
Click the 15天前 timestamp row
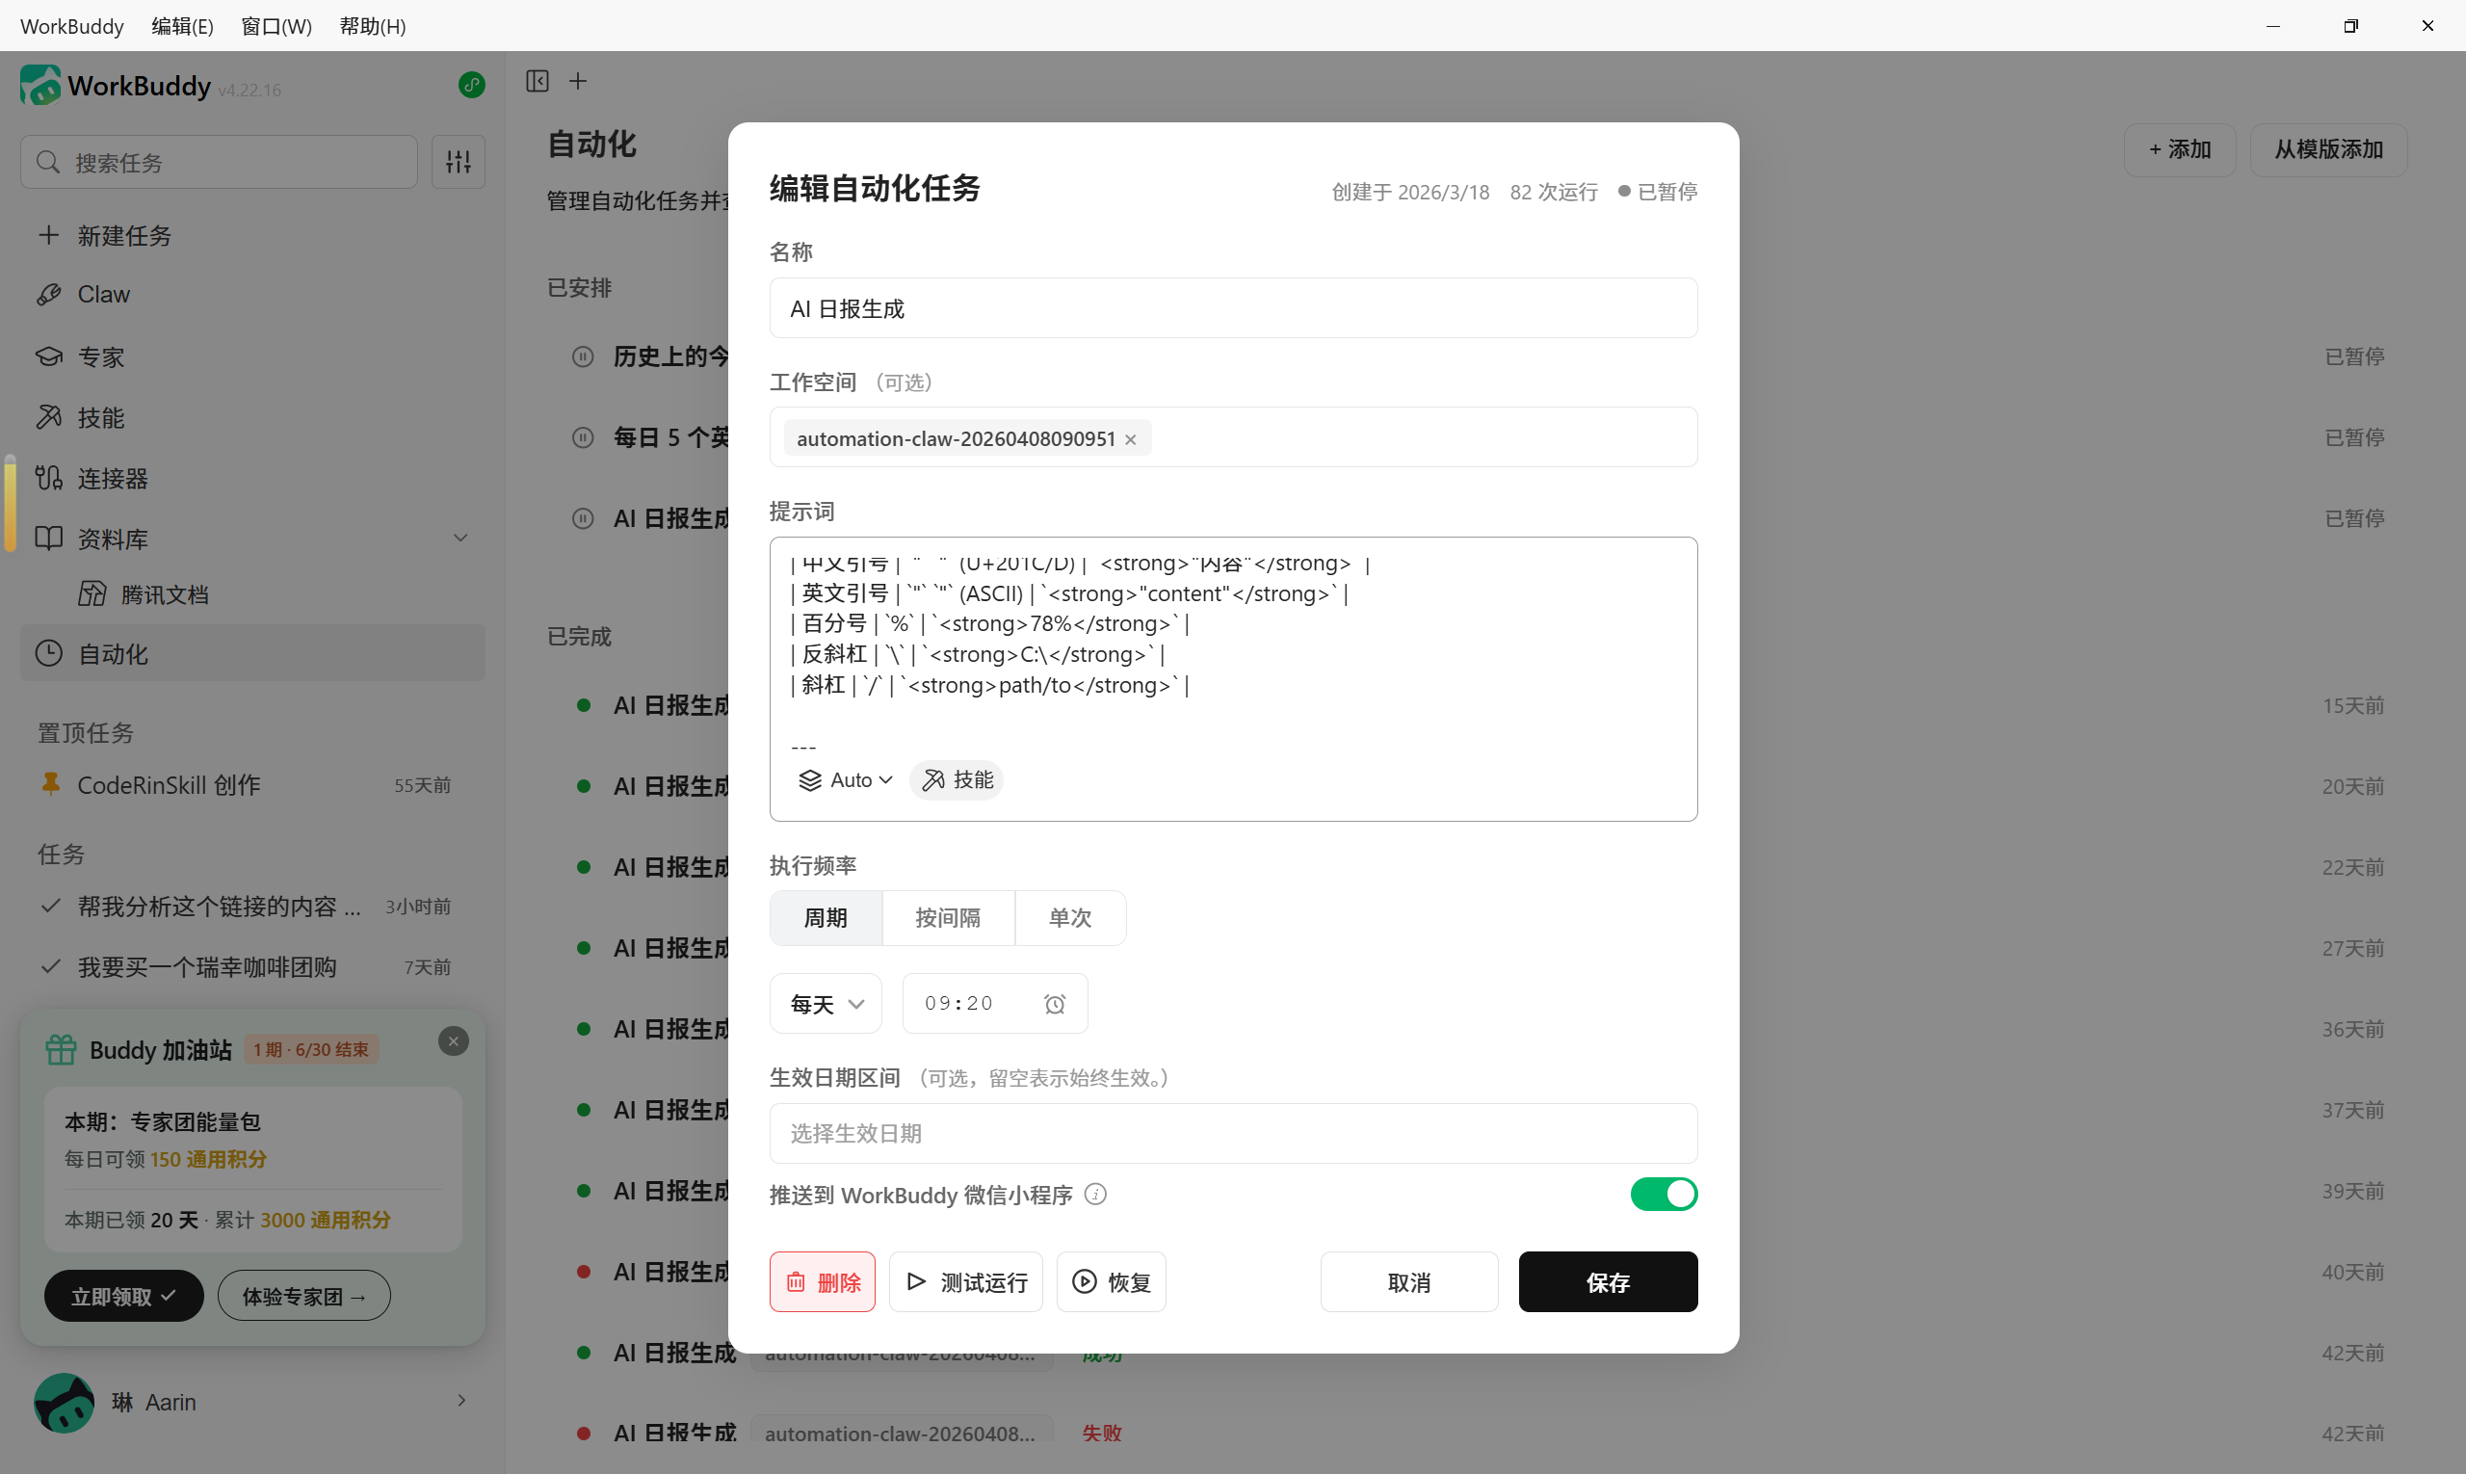(2351, 705)
